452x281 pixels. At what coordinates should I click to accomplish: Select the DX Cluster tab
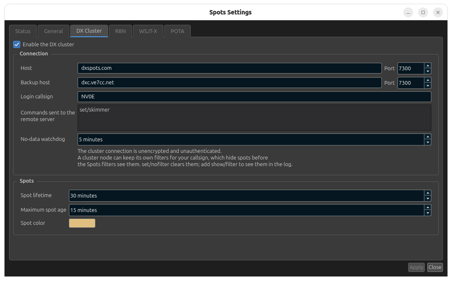(89, 31)
